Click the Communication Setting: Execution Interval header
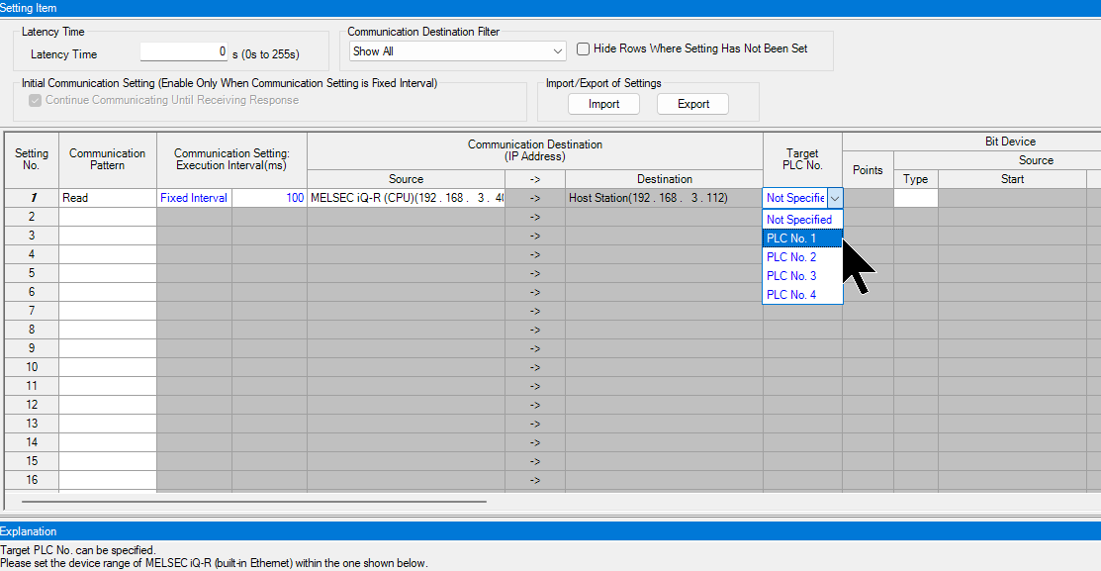This screenshot has width=1101, height=571. [231, 159]
